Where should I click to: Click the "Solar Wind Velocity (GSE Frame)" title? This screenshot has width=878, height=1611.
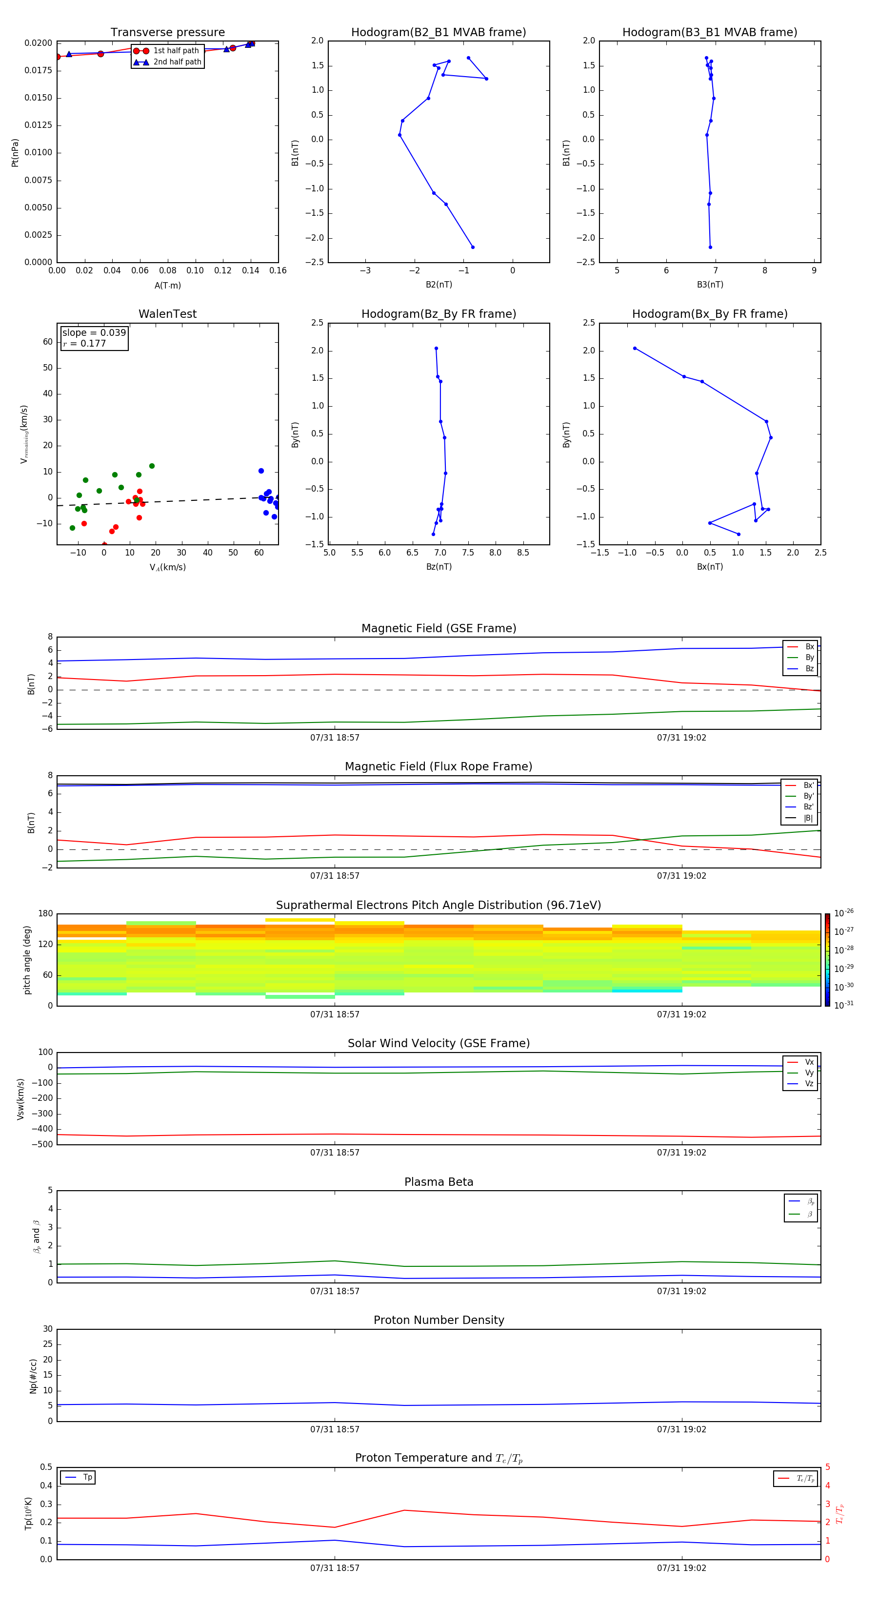[439, 1043]
